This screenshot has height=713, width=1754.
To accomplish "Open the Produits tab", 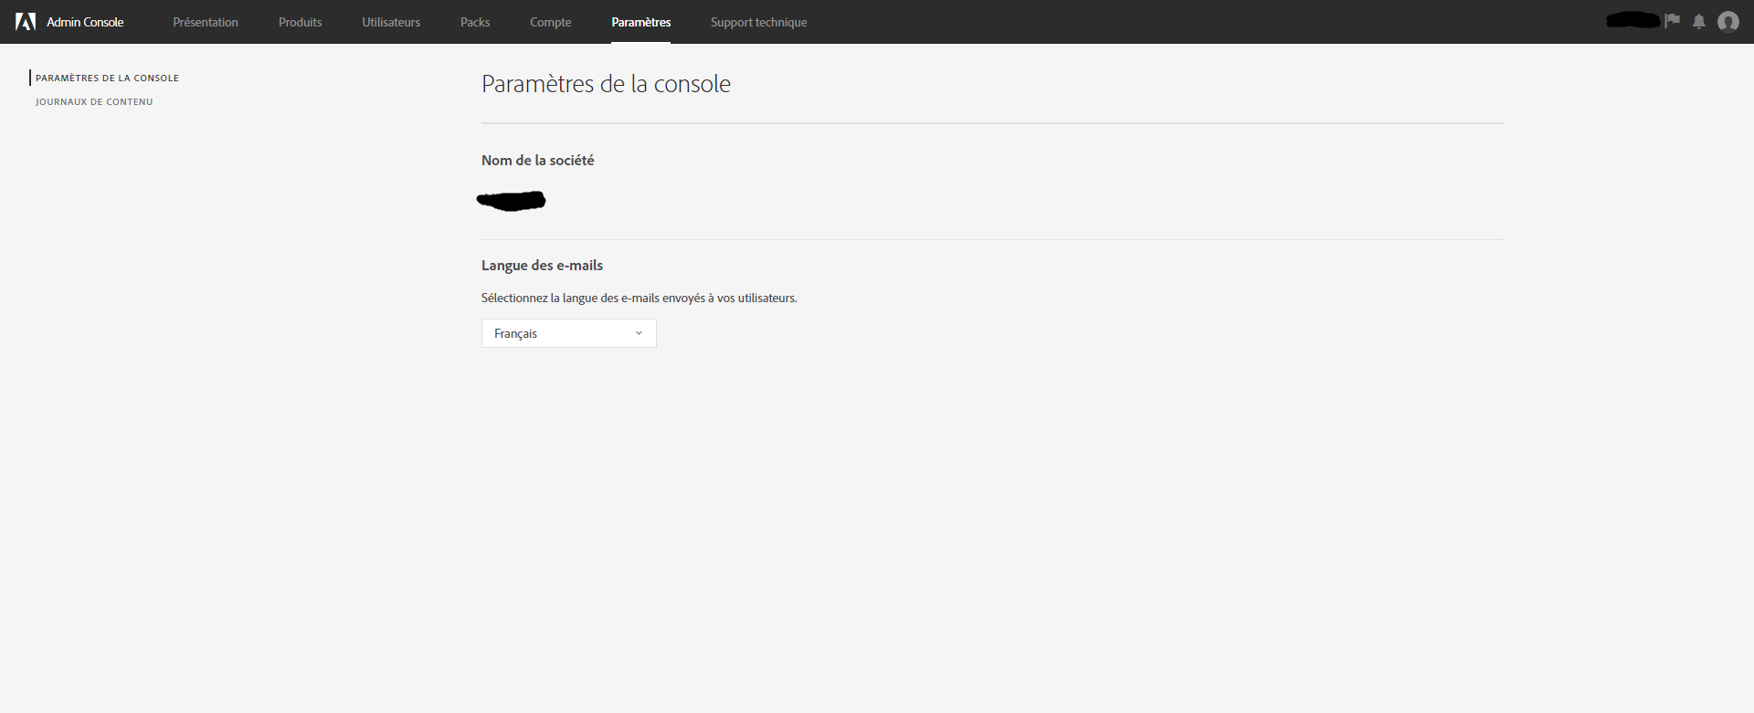I will pyautogui.click(x=300, y=22).
